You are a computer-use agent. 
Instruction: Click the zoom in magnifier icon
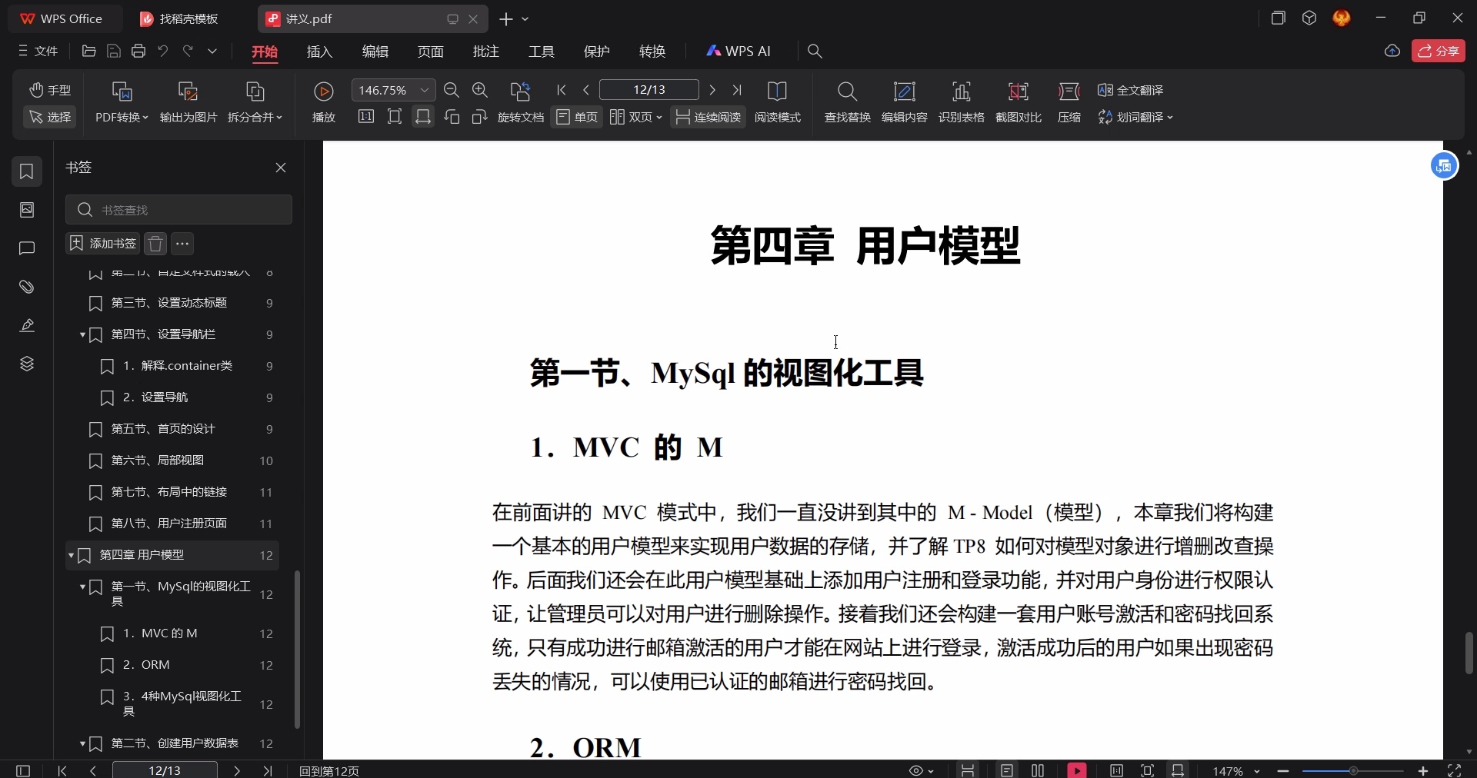[x=480, y=90]
